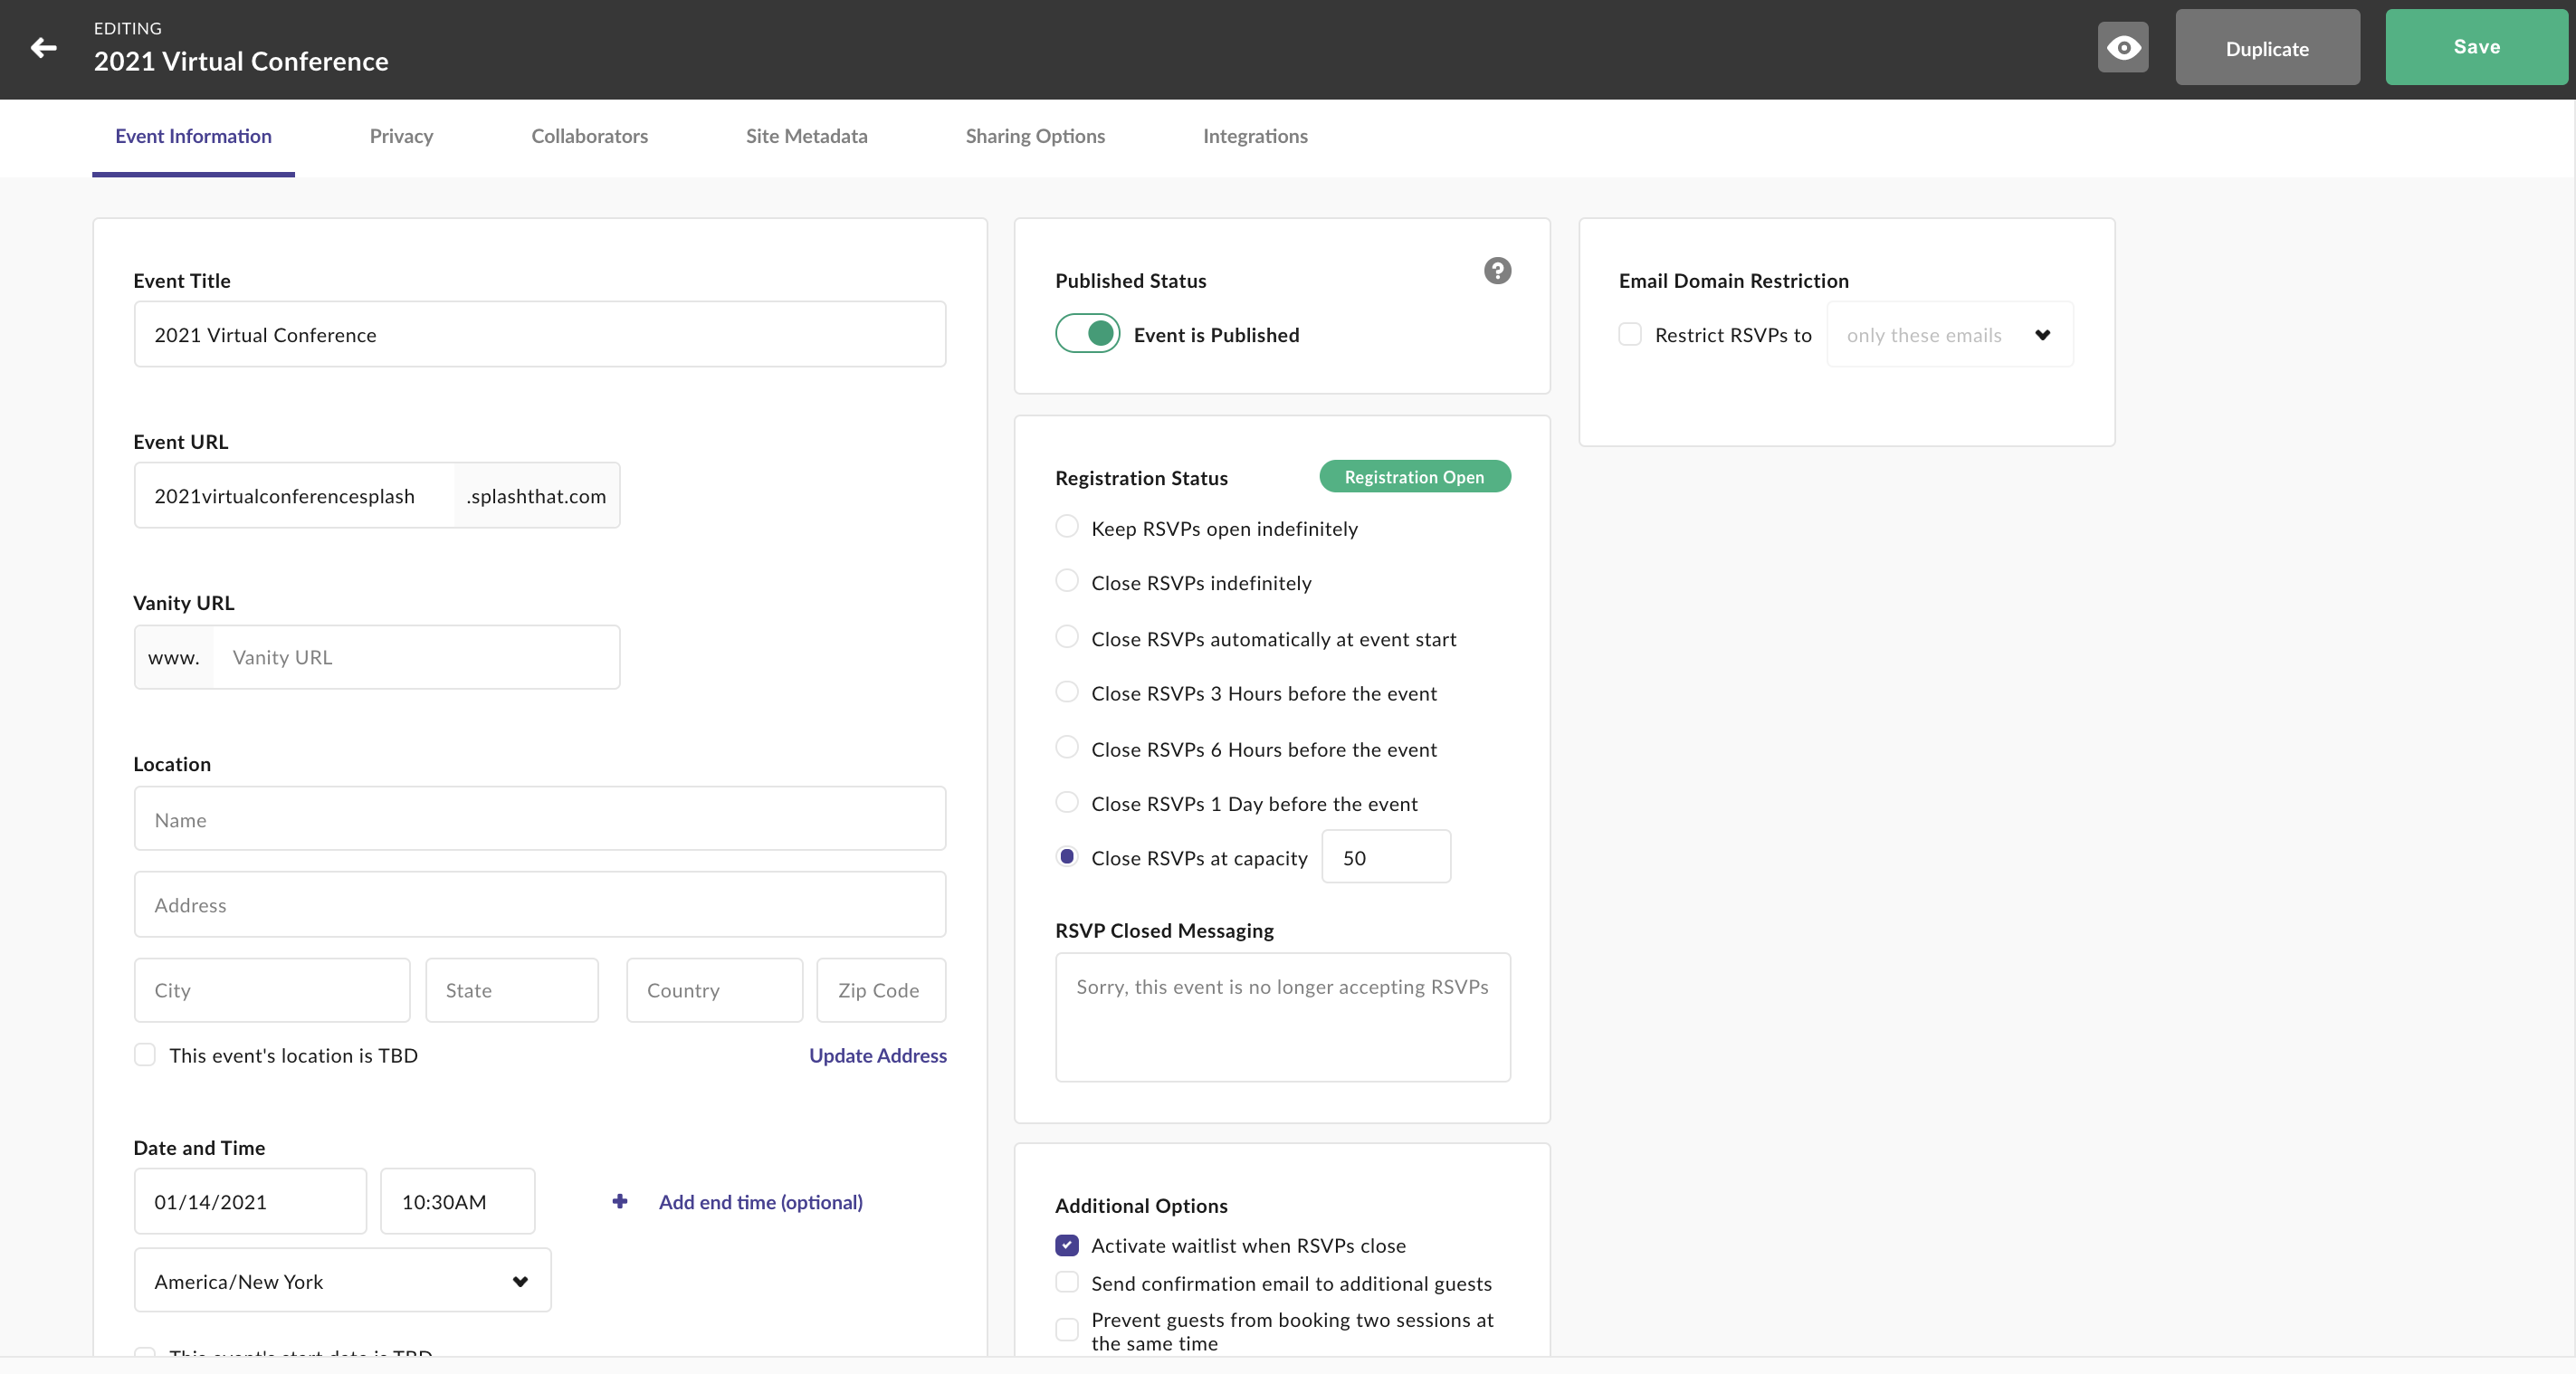Check This event's location is TBD
The image size is (2576, 1374).
pos(145,1055)
